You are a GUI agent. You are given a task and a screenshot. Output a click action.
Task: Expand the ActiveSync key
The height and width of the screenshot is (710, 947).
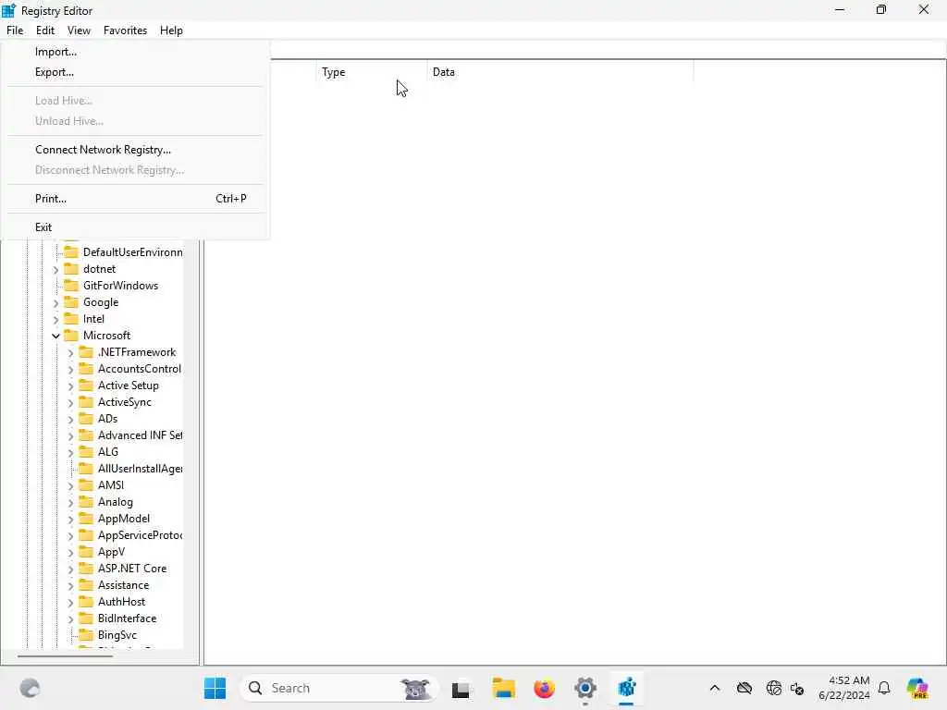point(70,403)
